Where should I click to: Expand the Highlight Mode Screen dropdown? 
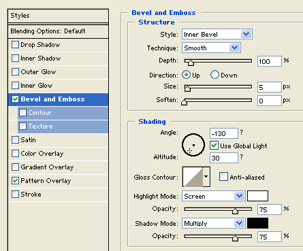click(x=214, y=196)
